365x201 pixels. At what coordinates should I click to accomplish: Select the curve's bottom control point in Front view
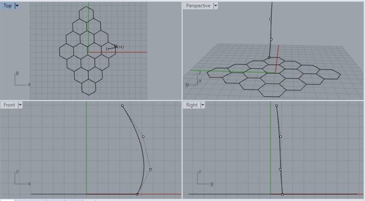tap(137, 194)
